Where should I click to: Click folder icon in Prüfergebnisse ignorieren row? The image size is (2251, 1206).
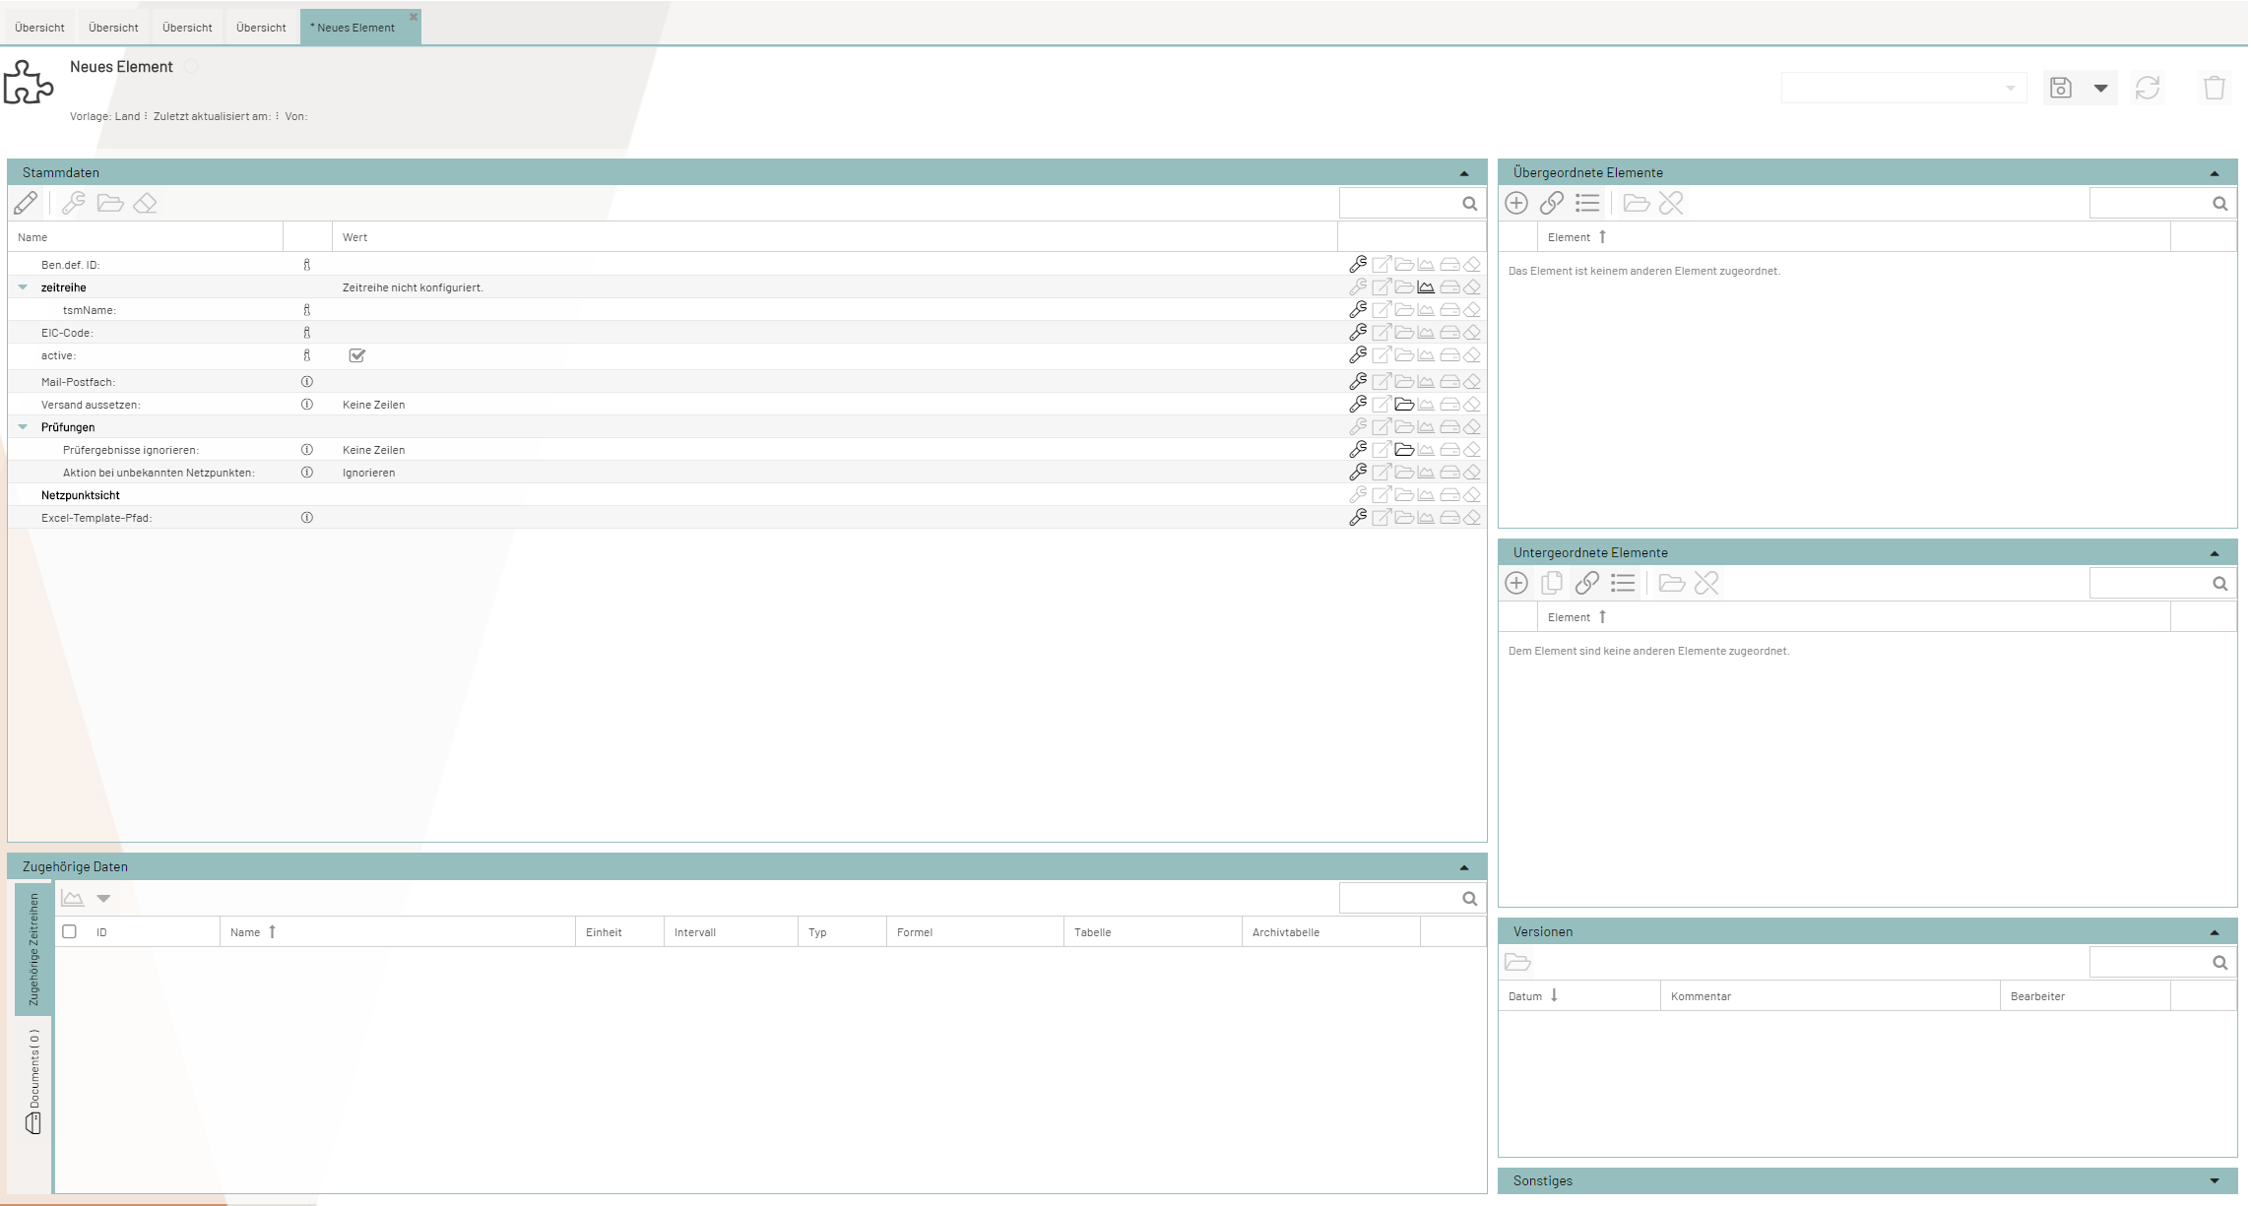pyautogui.click(x=1404, y=450)
